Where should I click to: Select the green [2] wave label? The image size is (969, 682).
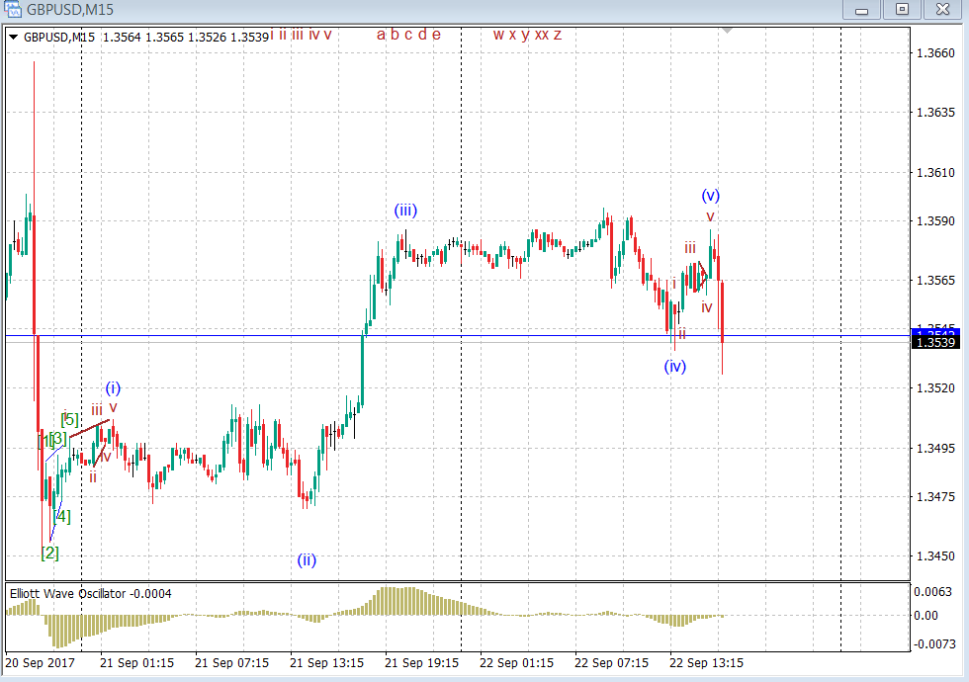click(50, 553)
